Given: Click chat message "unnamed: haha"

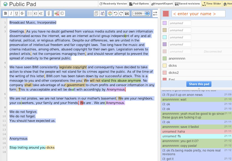Looking at the screenshot, I should point(196,131).
